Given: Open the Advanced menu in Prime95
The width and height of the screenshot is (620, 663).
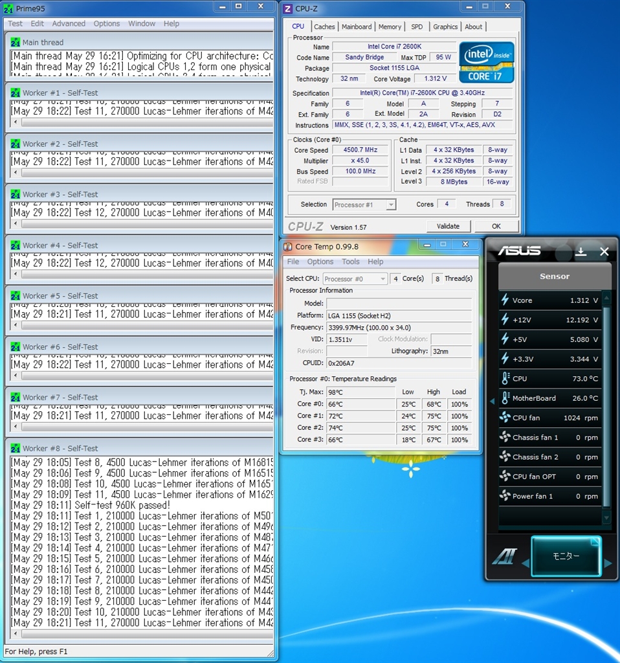Looking at the screenshot, I should 69,23.
